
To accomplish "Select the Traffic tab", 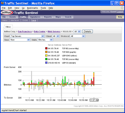I will [x=23, y=17].
